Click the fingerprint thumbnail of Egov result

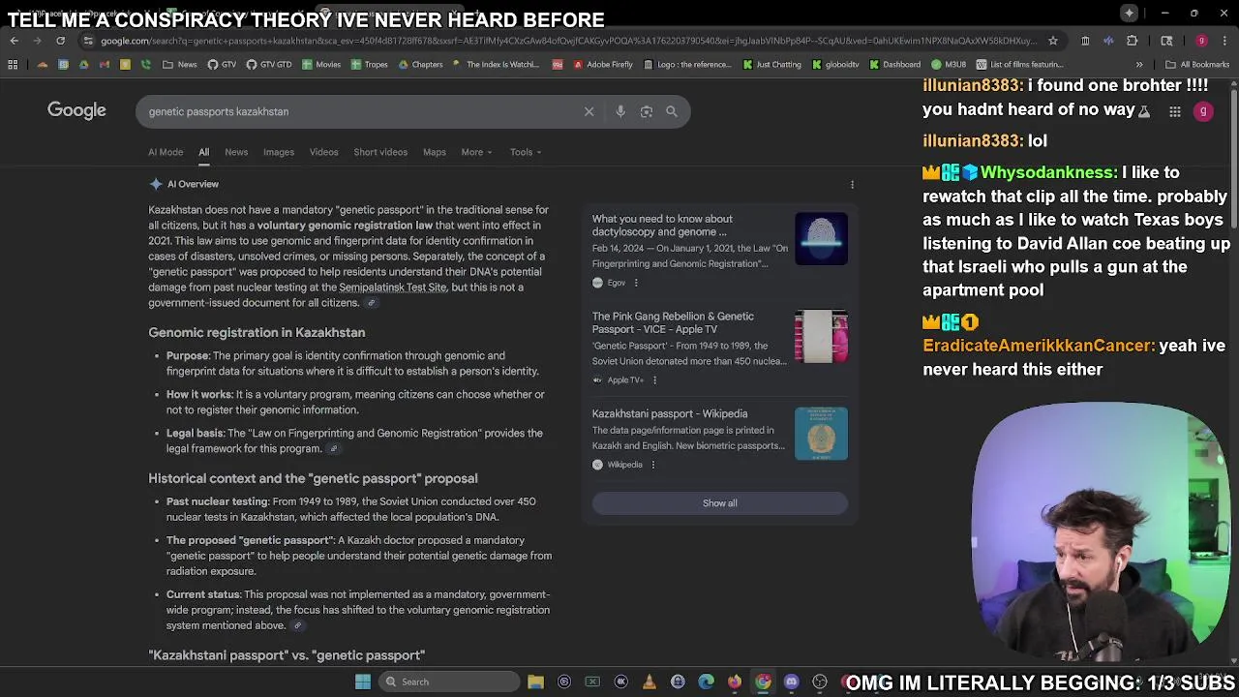pyautogui.click(x=821, y=238)
